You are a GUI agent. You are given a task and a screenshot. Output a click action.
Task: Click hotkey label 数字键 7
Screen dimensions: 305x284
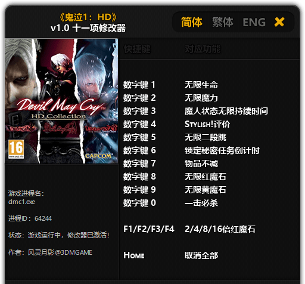[x=139, y=163]
